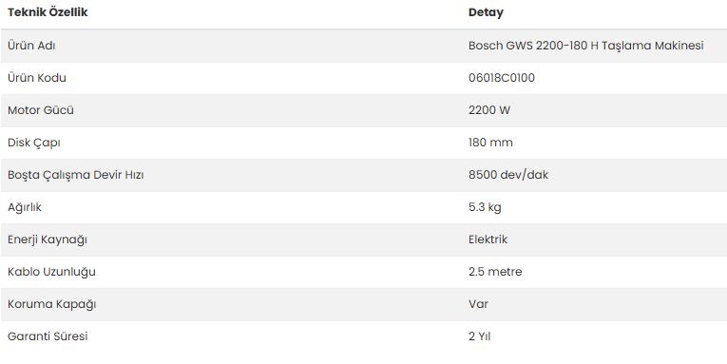Select the 5.3 kg value
This screenshot has width=727, height=364.
485,207
